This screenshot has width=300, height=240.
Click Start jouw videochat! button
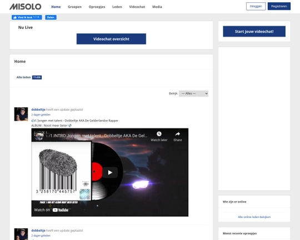(x=254, y=31)
